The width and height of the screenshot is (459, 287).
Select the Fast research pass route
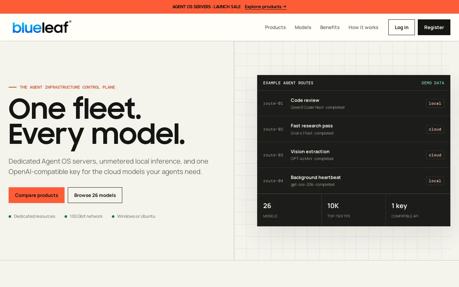coord(354,129)
